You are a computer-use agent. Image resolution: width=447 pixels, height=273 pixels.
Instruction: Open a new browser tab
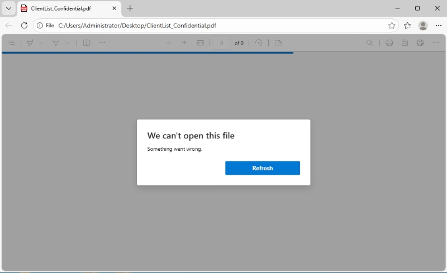130,8
